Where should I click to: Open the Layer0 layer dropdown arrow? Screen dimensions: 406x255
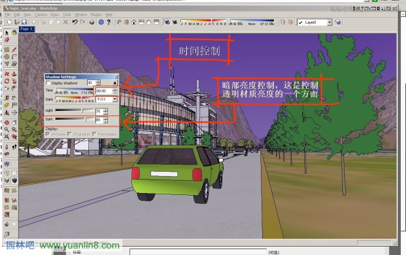point(329,23)
